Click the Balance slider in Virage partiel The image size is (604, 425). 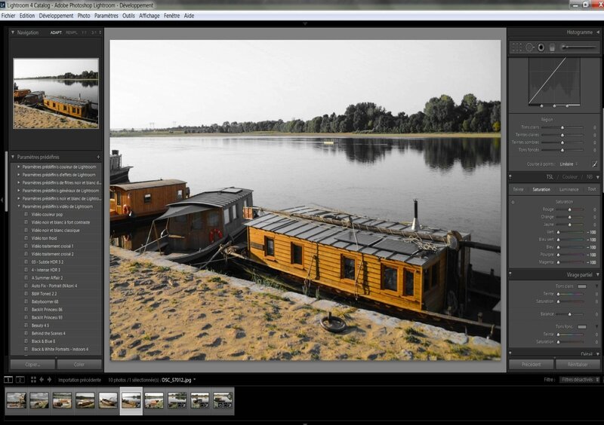[x=570, y=314]
